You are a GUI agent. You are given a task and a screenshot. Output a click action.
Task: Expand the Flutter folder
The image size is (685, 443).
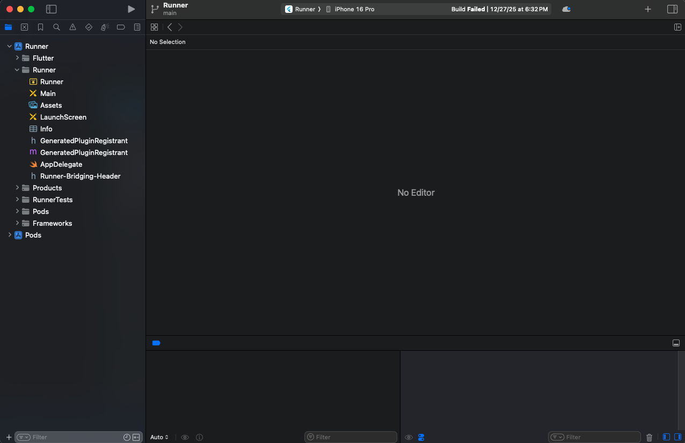17,58
